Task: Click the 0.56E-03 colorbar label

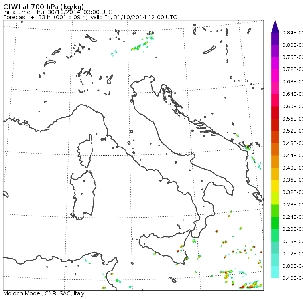Action: [293, 119]
